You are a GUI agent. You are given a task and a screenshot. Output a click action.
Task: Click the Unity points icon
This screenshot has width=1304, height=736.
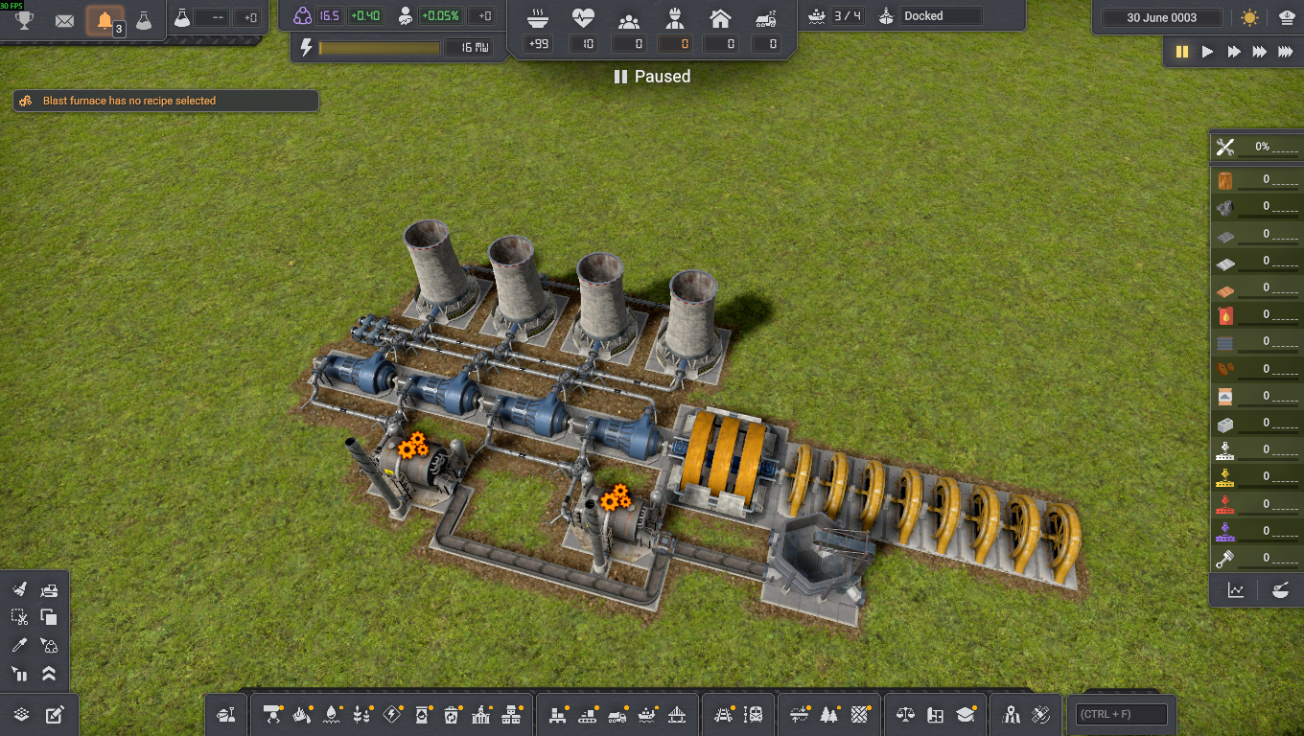302,16
